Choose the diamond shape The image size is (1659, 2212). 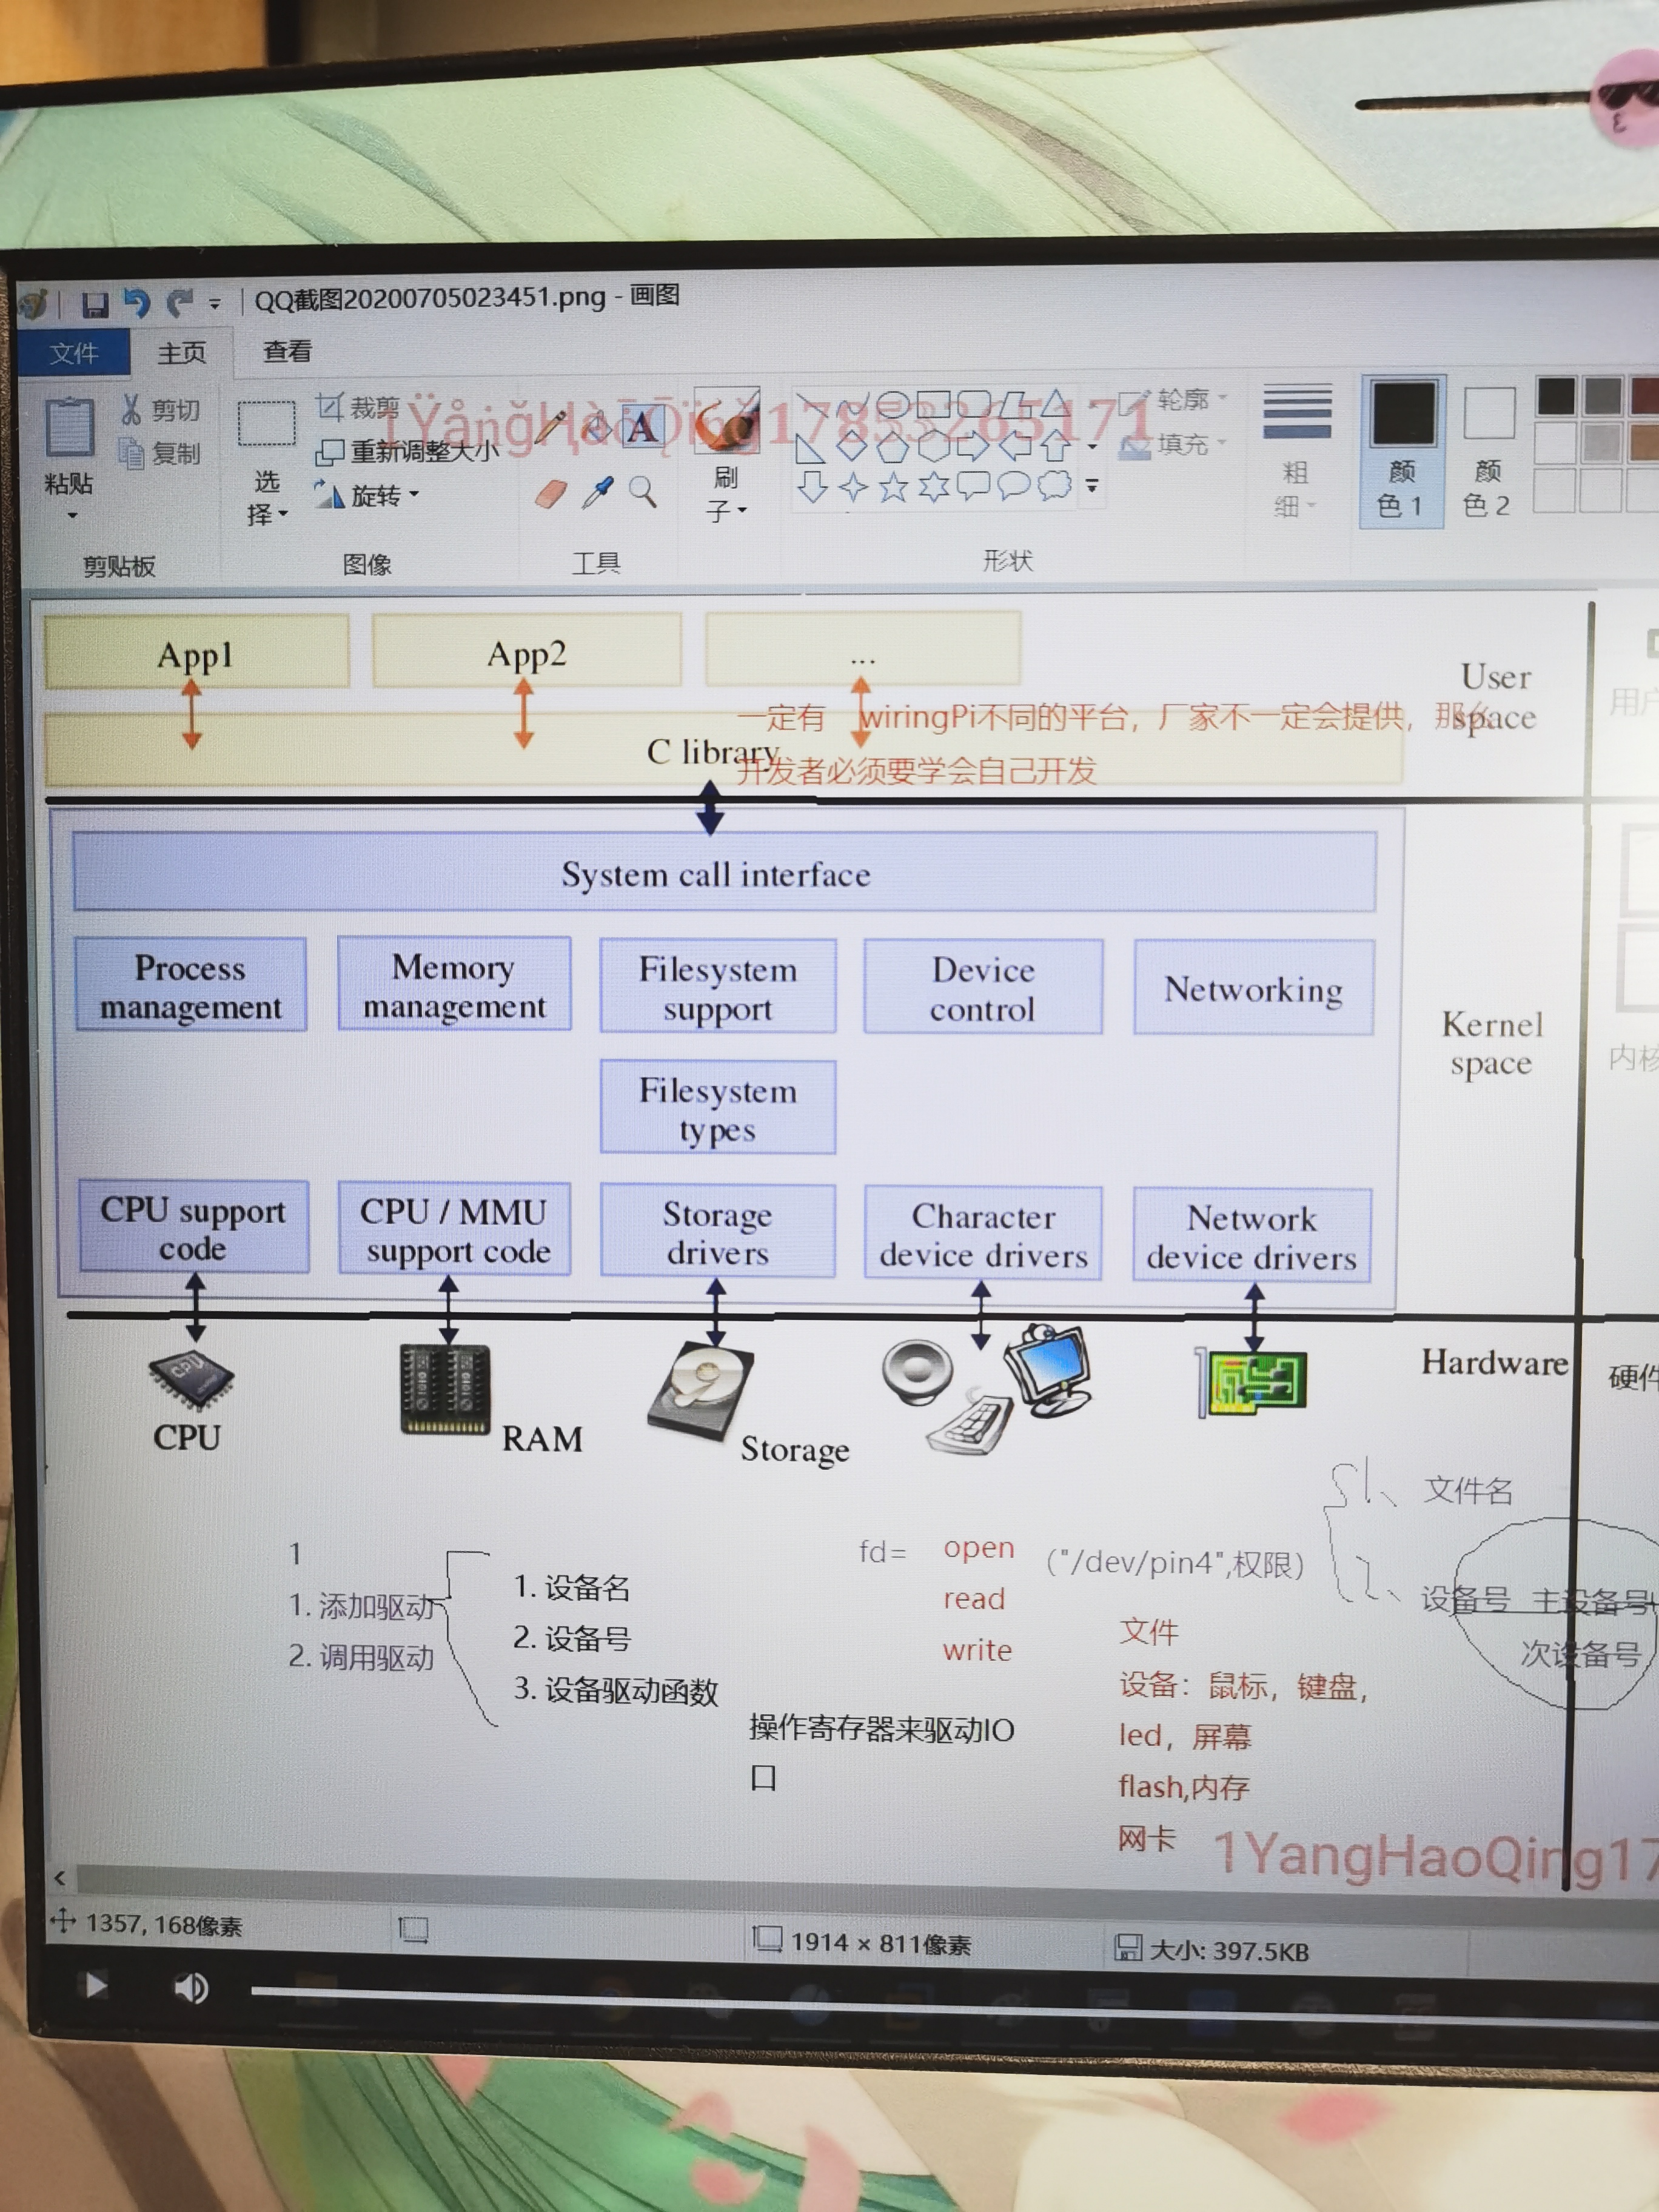pyautogui.click(x=851, y=446)
